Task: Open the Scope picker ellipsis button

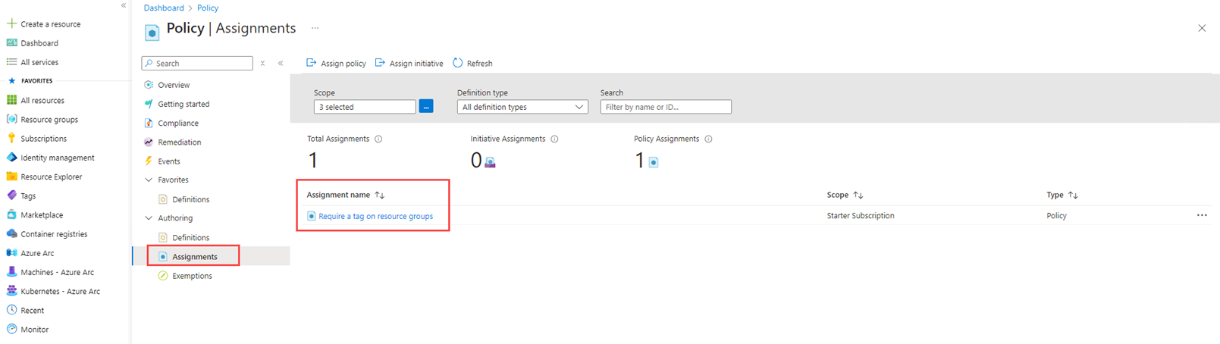Action: (x=426, y=107)
